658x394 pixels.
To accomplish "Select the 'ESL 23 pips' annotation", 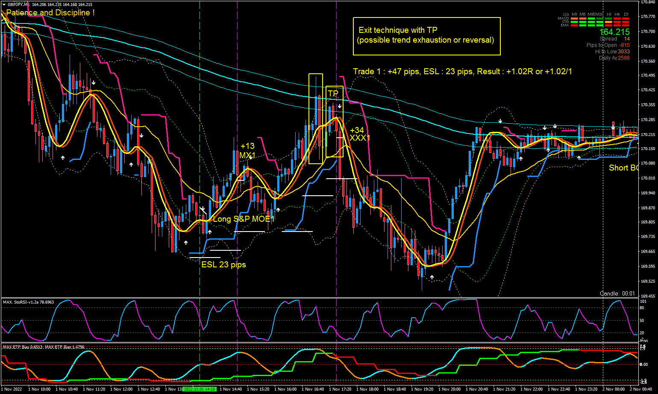I will coord(223,264).
